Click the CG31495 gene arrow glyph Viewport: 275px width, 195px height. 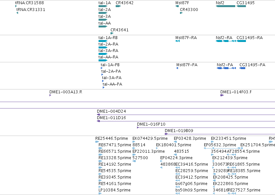click(241, 6)
